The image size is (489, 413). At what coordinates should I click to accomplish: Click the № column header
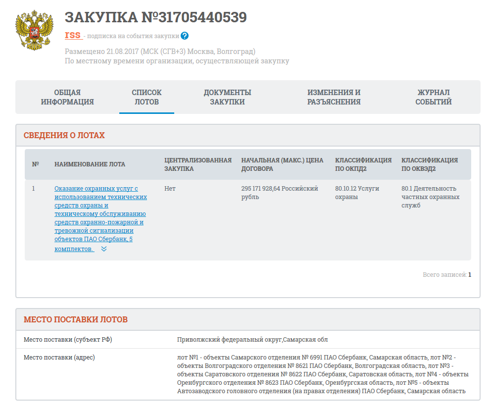point(35,164)
